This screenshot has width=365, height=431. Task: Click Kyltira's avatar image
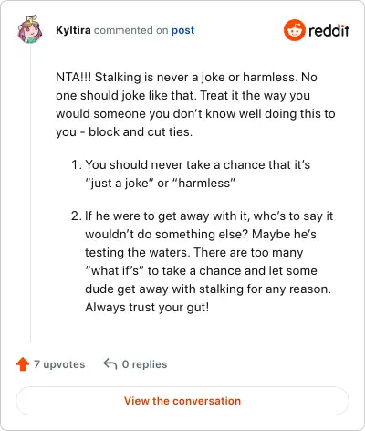30,29
